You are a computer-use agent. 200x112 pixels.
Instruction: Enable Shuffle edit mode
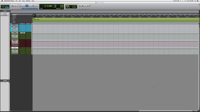tap(3, 6)
